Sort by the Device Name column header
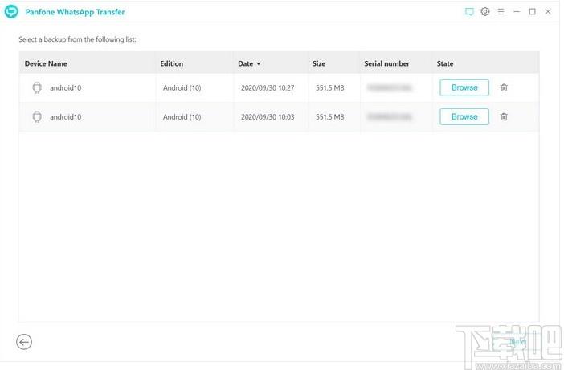564x370 pixels. coord(46,63)
